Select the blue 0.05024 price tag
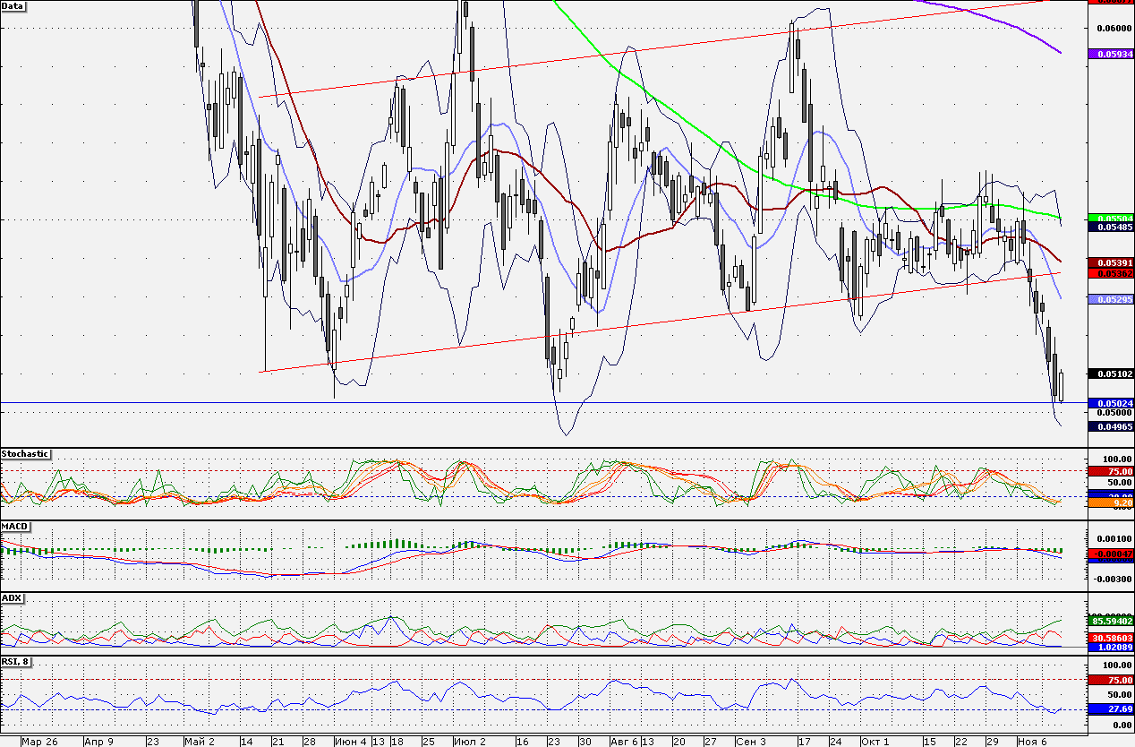This screenshot has height=747, width=1135. [1111, 404]
